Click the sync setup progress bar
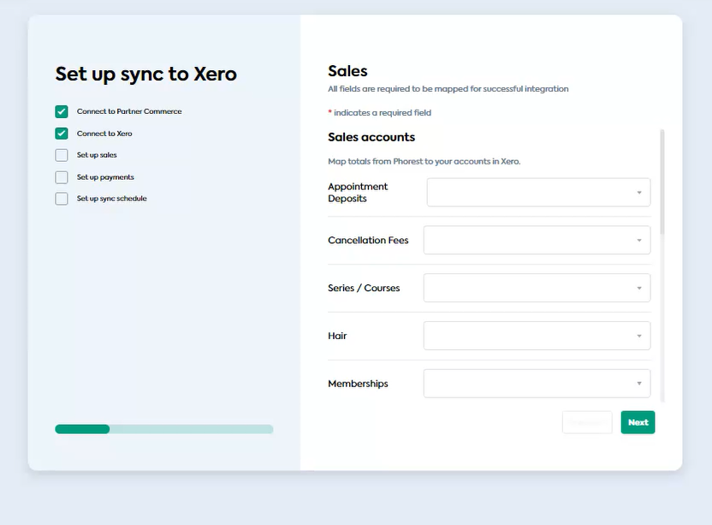The height and width of the screenshot is (525, 712). 164,429
